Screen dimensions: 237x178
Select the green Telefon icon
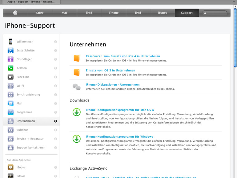pos(10,68)
